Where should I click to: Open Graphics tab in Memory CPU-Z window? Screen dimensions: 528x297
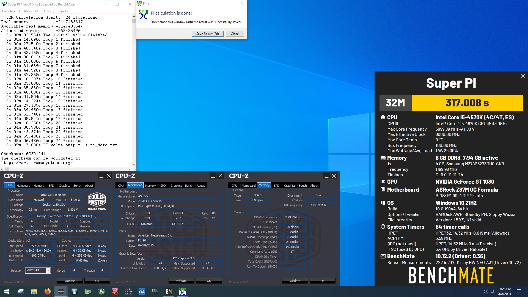point(290,186)
